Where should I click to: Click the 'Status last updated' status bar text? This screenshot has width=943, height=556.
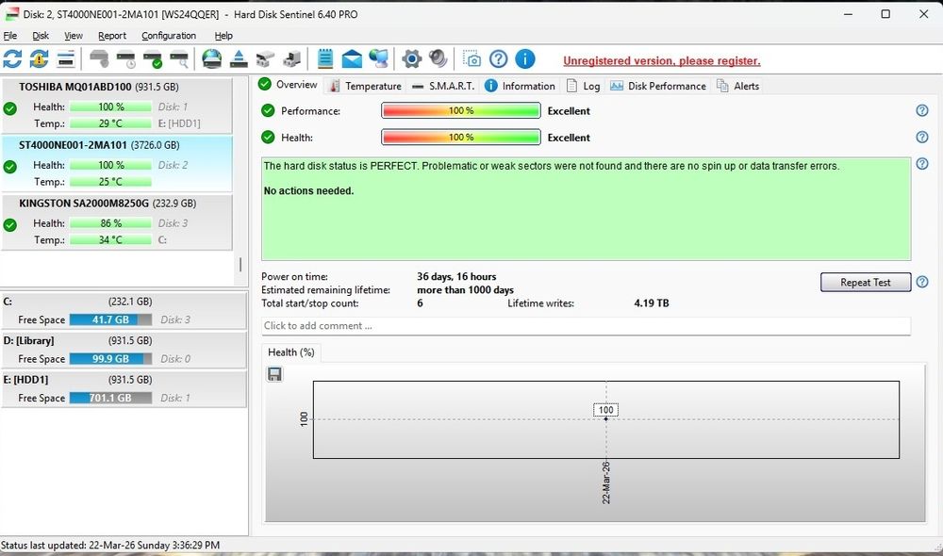pos(110,546)
